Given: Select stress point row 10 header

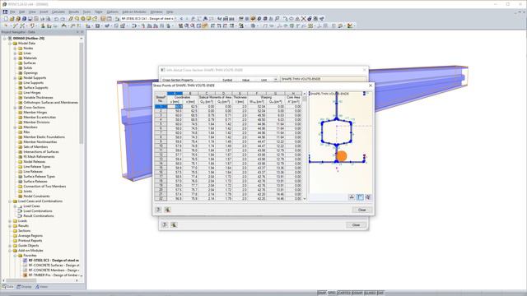Looking at the screenshot, I should click(161, 146).
